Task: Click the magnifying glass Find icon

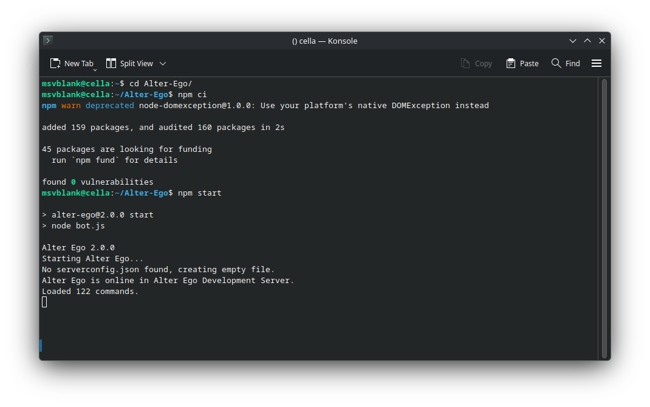Action: point(556,63)
